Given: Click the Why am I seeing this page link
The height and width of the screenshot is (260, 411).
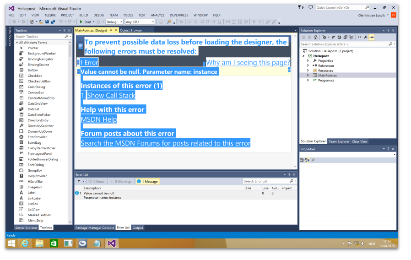Looking at the screenshot, I should coord(248,62).
